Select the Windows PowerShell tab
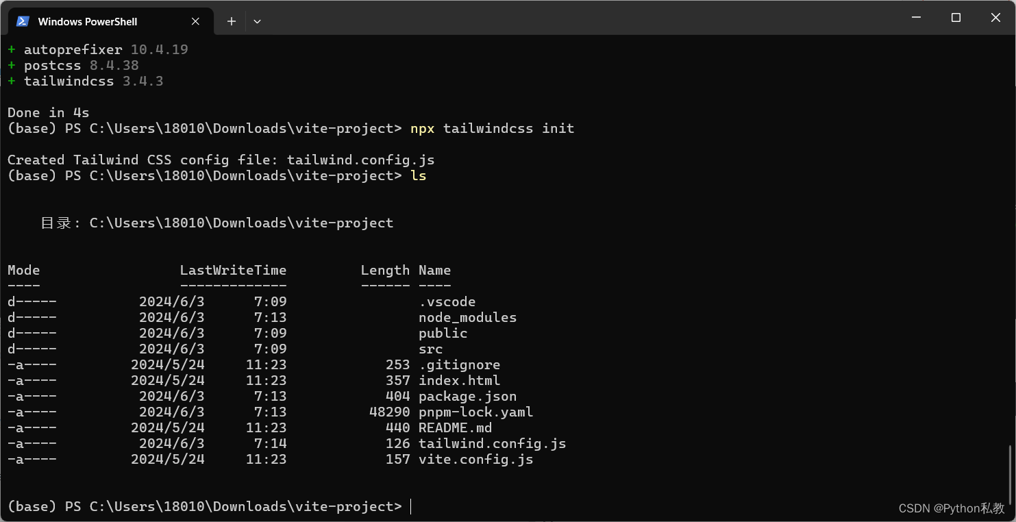The image size is (1016, 522). pyautogui.click(x=110, y=21)
